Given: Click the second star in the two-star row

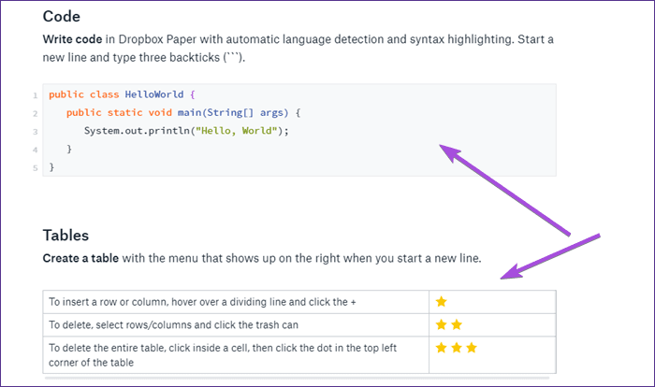Looking at the screenshot, I should pos(457,324).
